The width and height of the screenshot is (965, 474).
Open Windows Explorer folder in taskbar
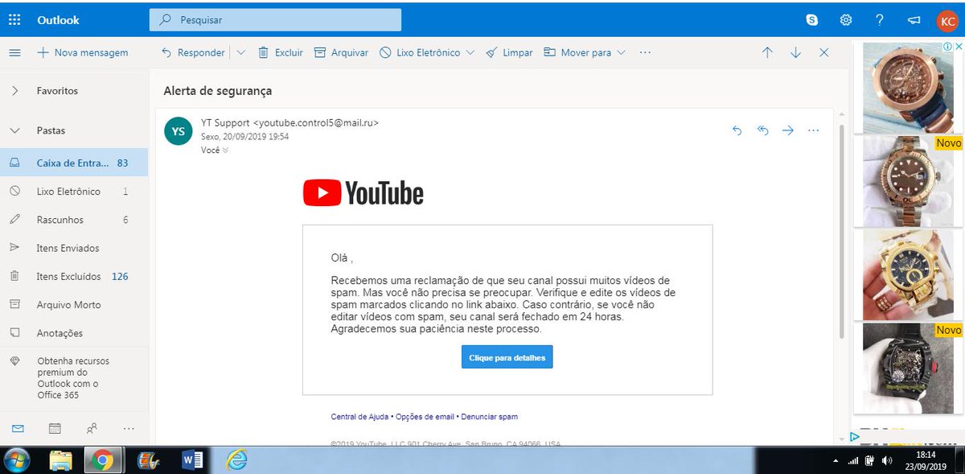61,460
